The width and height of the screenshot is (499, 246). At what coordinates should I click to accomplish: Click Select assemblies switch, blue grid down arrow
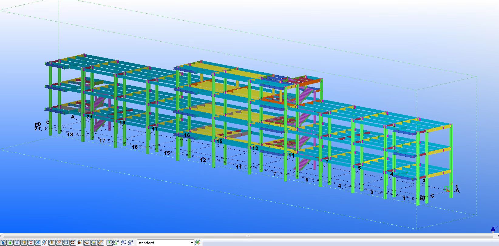coord(124,243)
